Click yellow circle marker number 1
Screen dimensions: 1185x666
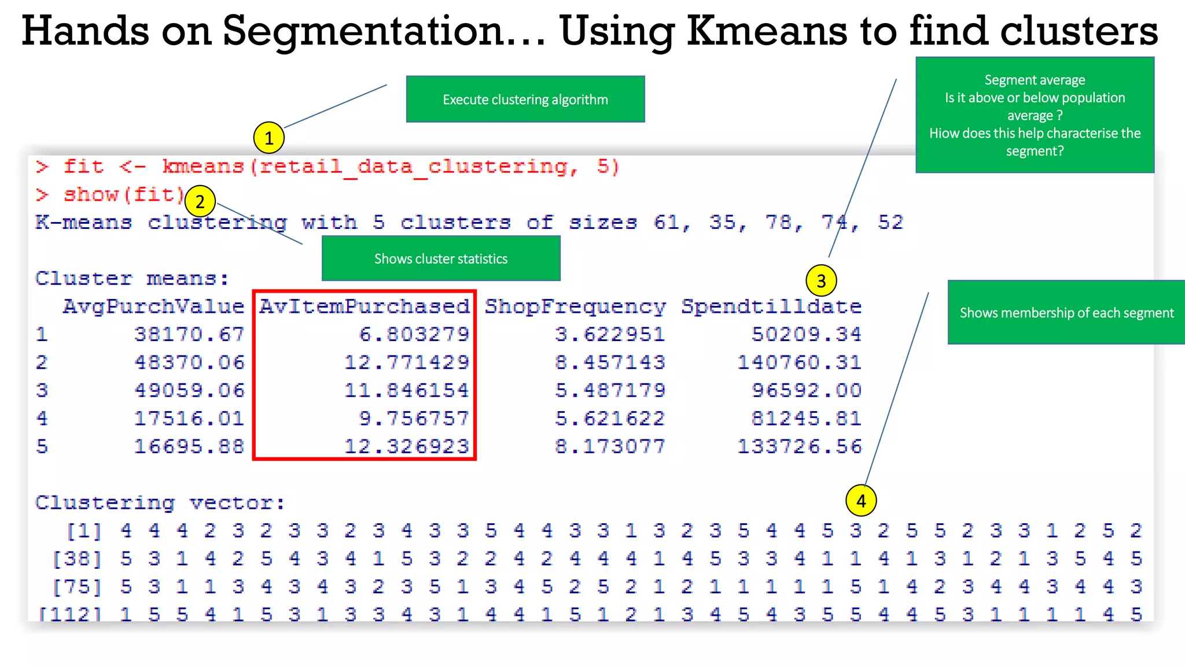tap(268, 138)
